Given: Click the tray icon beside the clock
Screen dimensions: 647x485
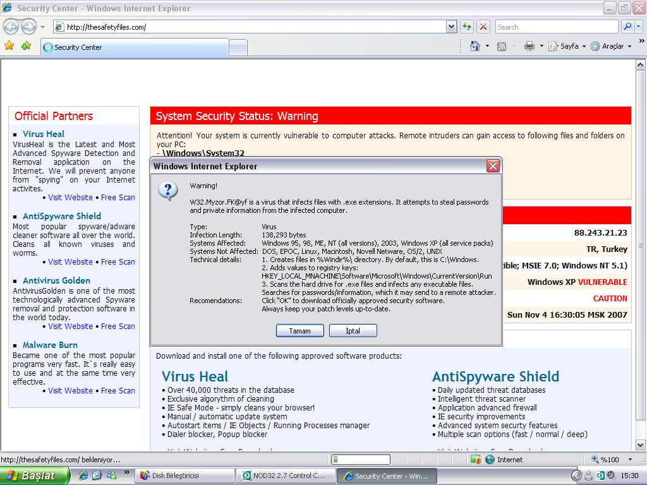Looking at the screenshot, I should (x=612, y=476).
